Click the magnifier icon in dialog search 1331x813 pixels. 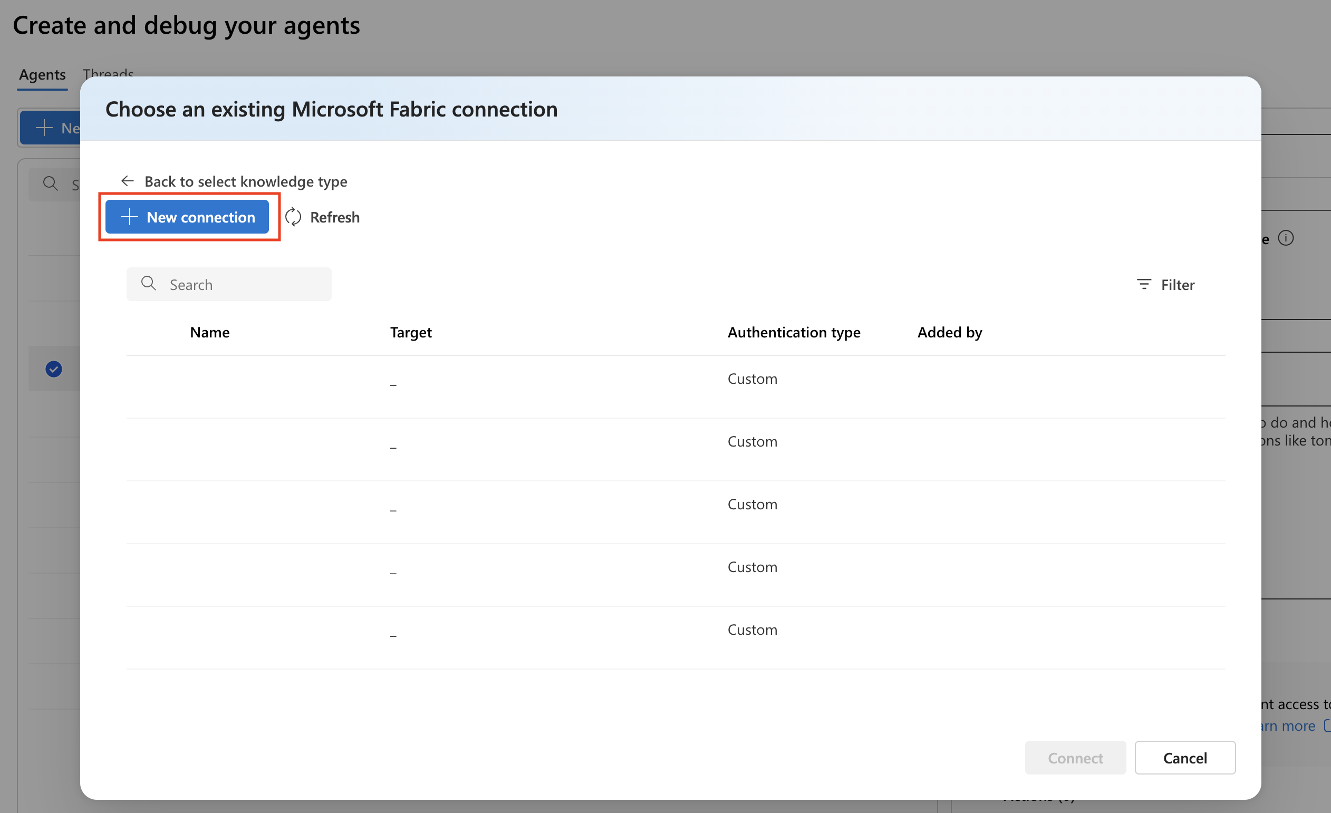click(148, 284)
